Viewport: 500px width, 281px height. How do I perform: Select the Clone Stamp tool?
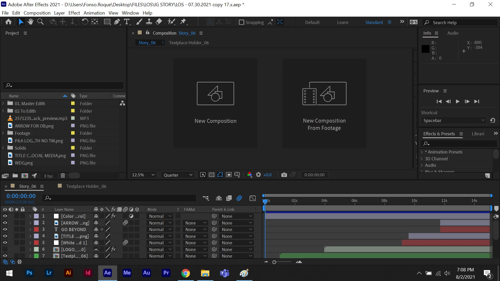[x=149, y=22]
